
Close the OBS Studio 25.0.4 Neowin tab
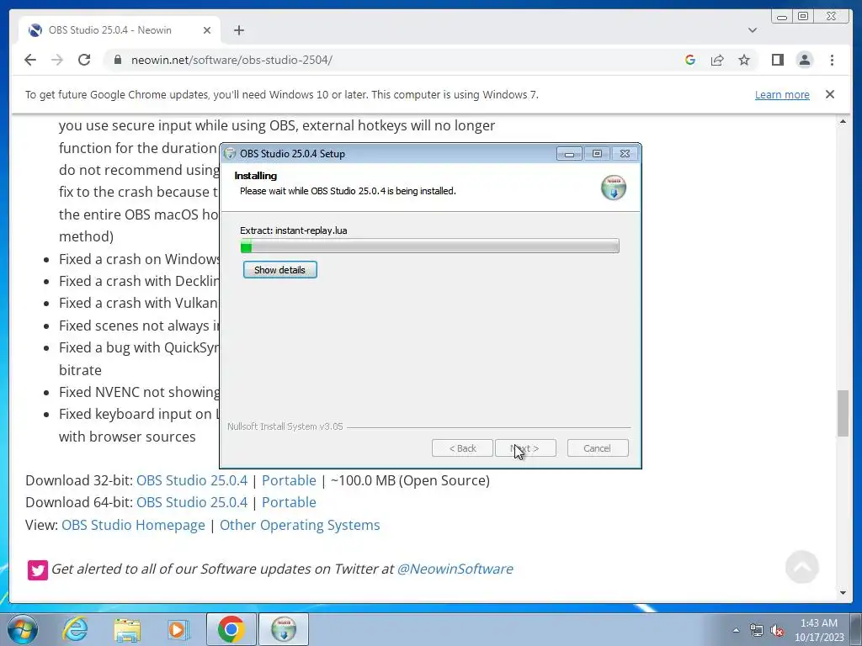coord(207,30)
